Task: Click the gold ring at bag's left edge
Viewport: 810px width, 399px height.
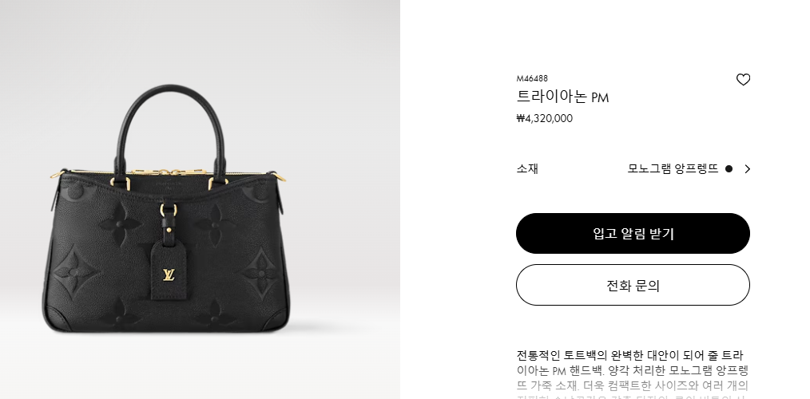Action: click(x=56, y=174)
